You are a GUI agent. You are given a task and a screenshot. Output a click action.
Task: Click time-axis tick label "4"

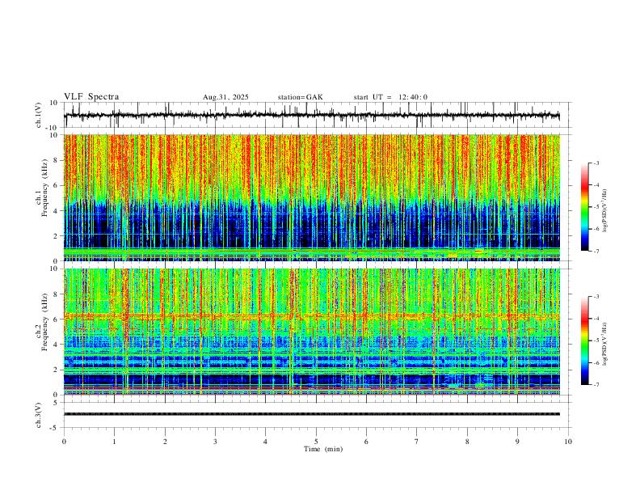click(x=266, y=442)
